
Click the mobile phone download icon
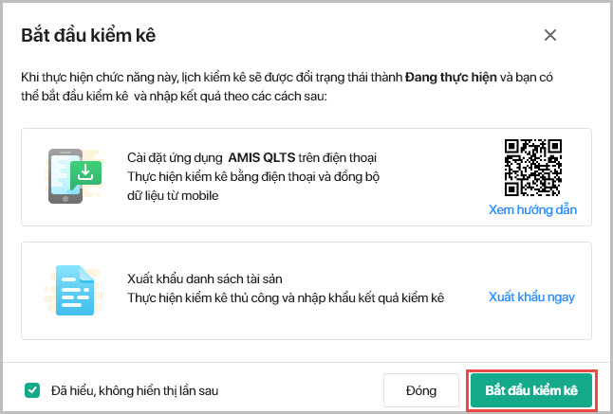point(76,176)
